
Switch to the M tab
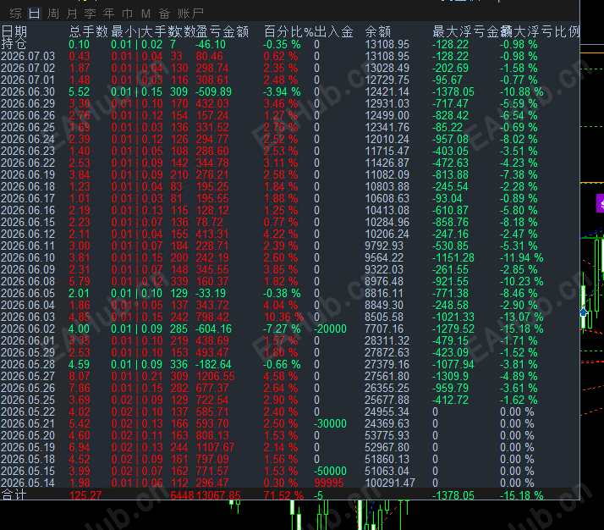click(x=146, y=14)
